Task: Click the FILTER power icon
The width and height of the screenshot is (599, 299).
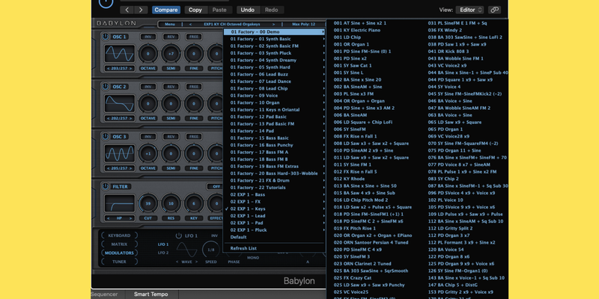Action: tap(106, 187)
